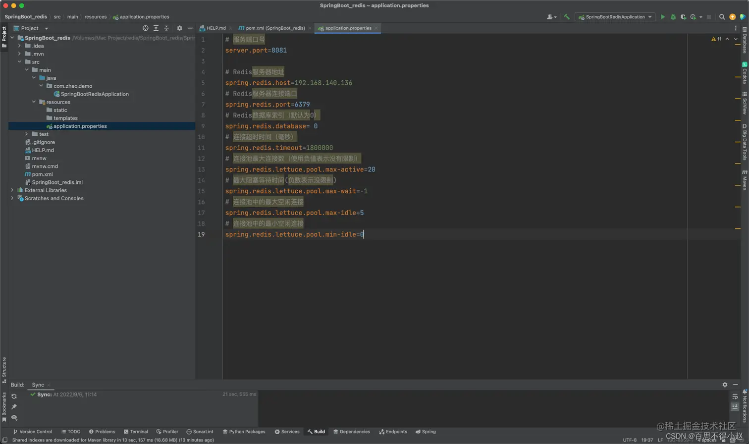Open the SpringBootRedisApplication run configuration dropdown

[x=615, y=17]
